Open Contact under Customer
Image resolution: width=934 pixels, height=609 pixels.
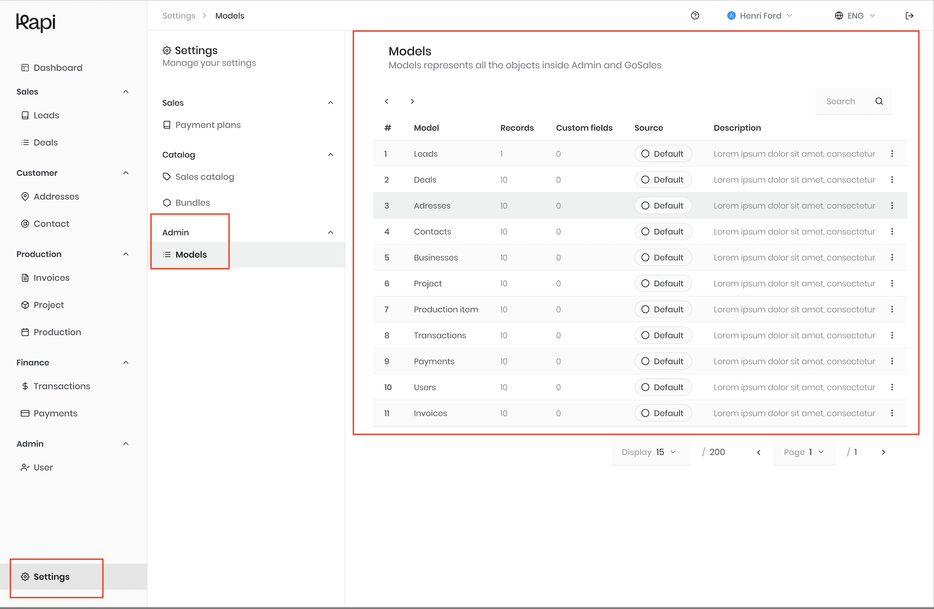[45, 223]
